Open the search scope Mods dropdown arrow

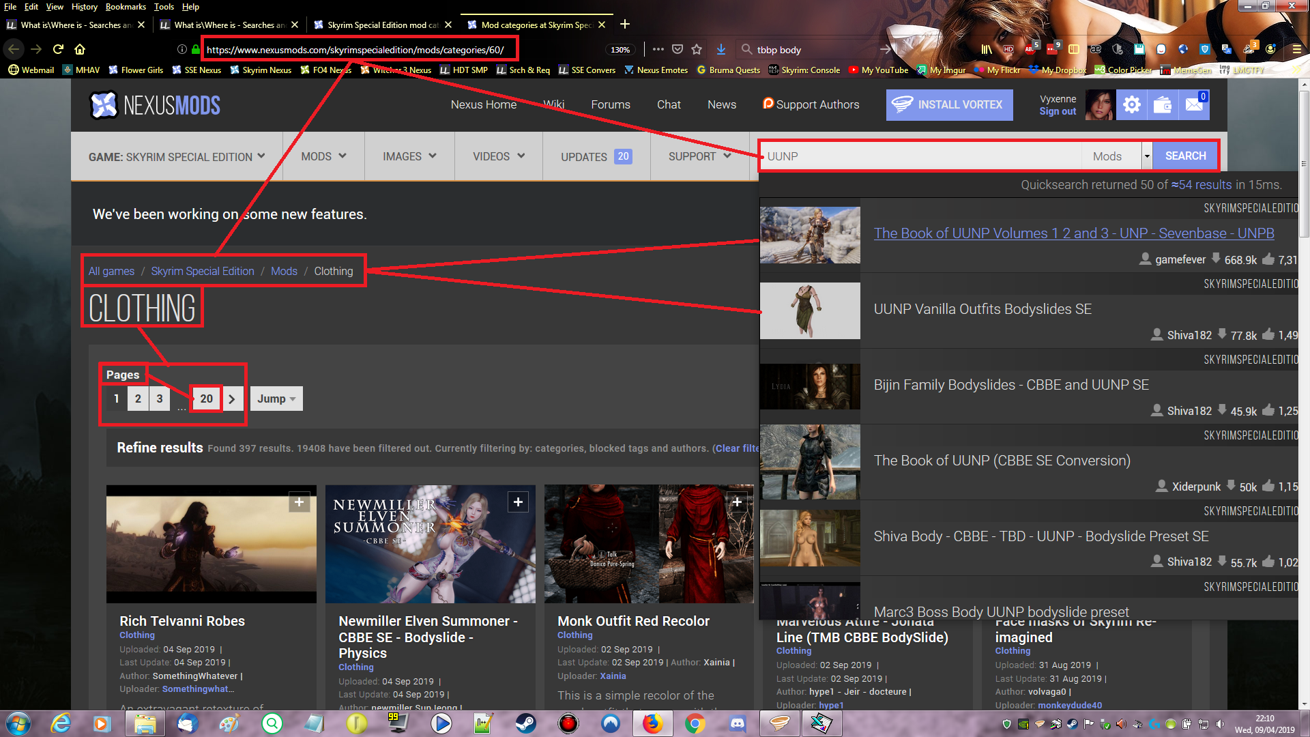(1147, 156)
